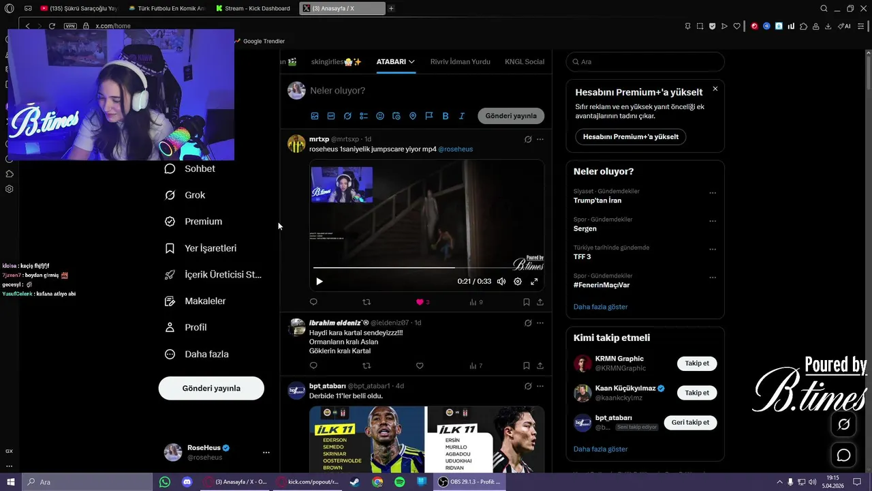The width and height of the screenshot is (872, 491).
Task: Open more options on mrtxp's post
Action: 540,139
